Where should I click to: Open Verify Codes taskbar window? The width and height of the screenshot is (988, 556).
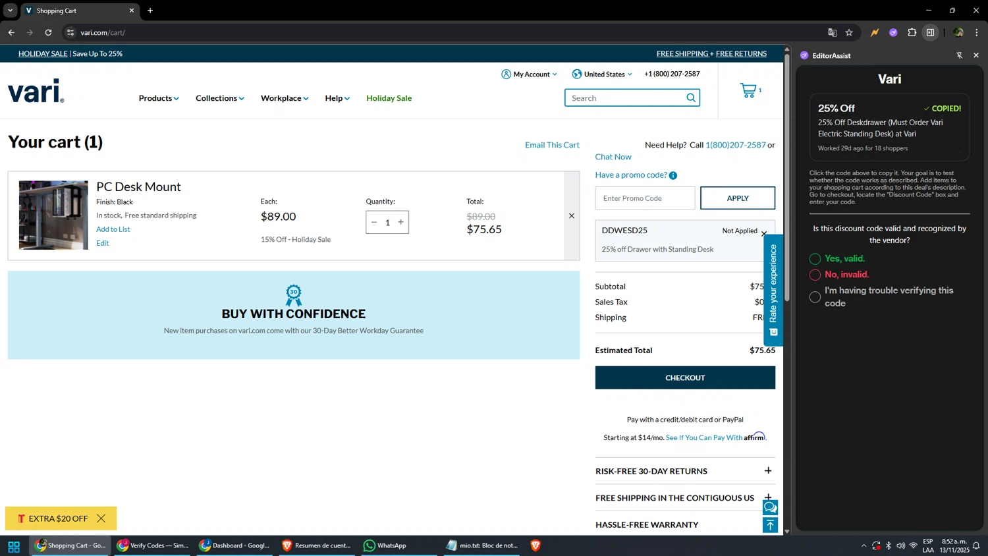pos(153,545)
